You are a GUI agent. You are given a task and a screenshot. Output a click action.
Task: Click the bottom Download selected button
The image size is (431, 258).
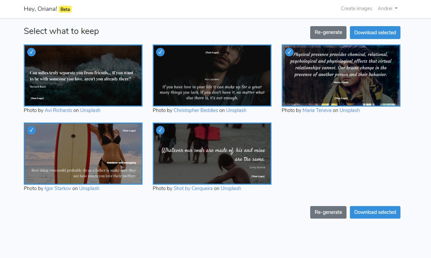[x=375, y=212]
